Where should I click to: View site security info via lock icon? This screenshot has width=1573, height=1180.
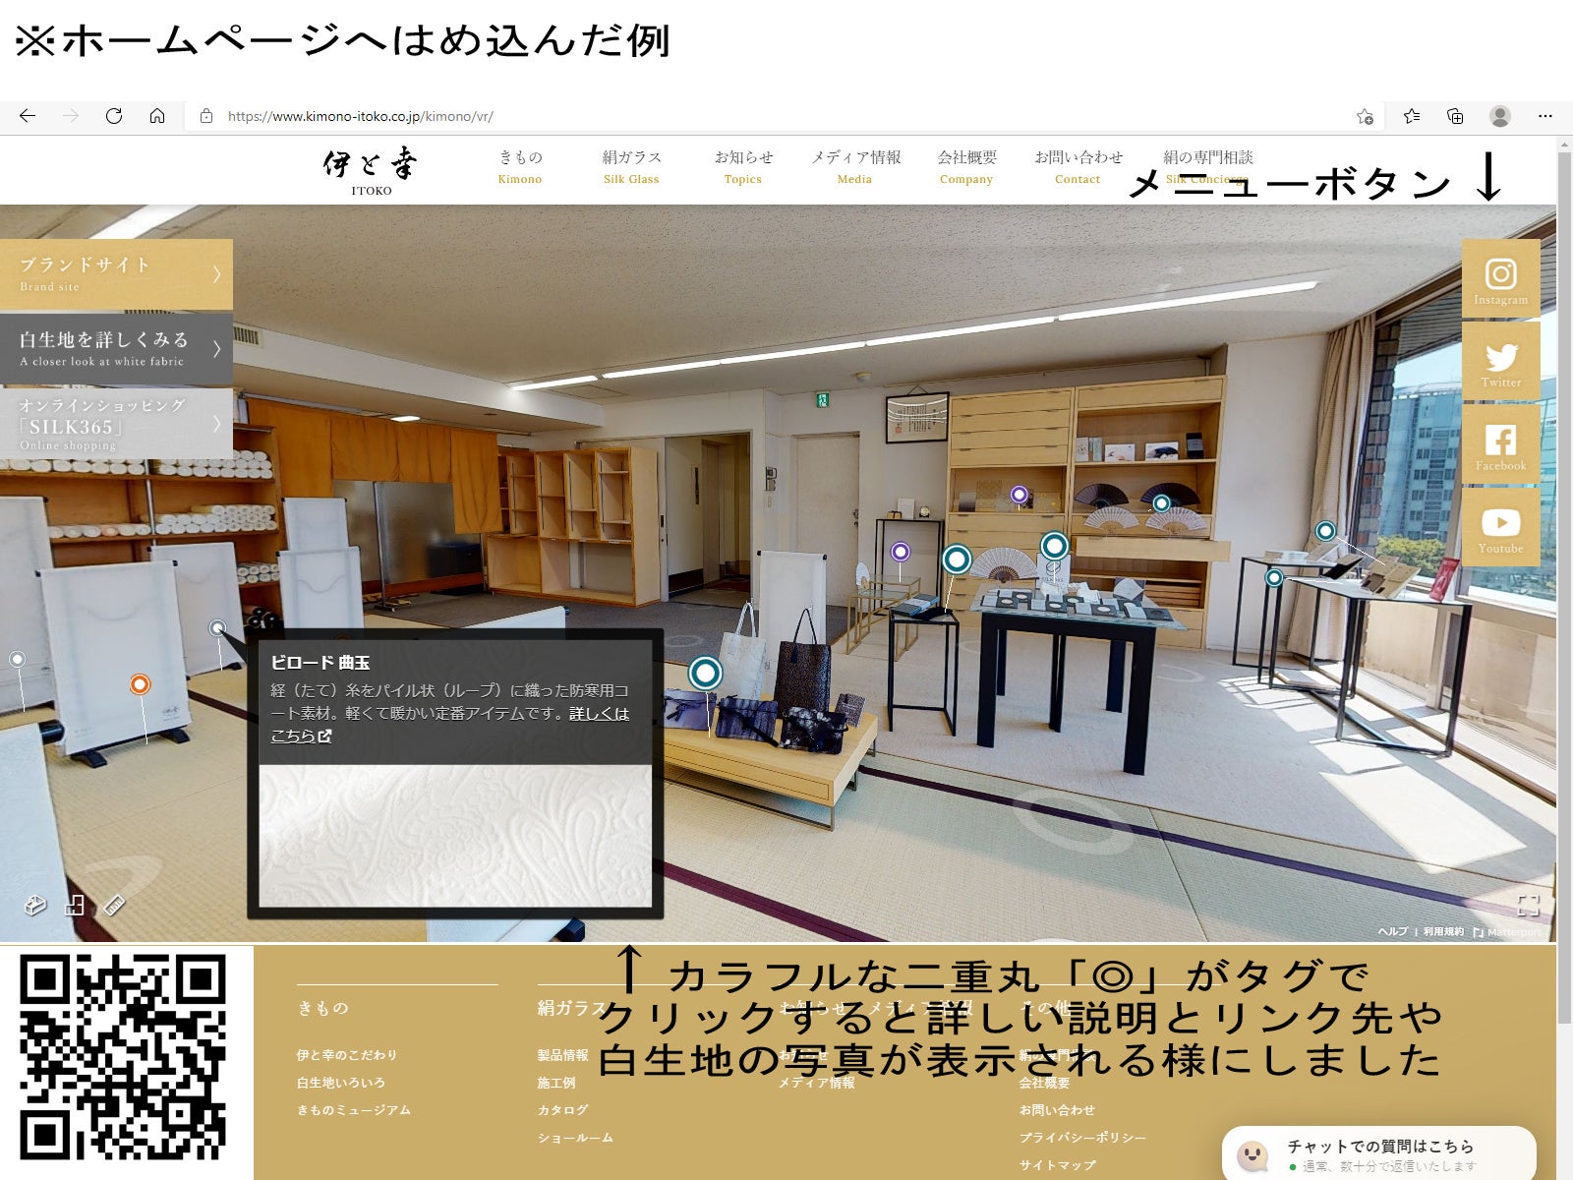click(x=206, y=116)
